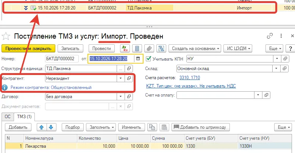The width and height of the screenshot is (295, 153).
Task: Click Провести и закрыть button
Action: pyautogui.click(x=28, y=48)
